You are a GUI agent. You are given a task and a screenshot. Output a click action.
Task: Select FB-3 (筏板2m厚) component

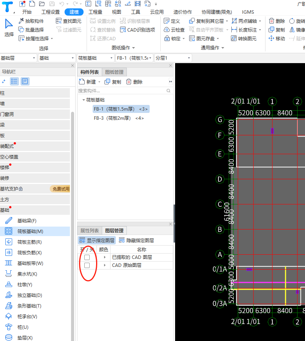[119, 118]
